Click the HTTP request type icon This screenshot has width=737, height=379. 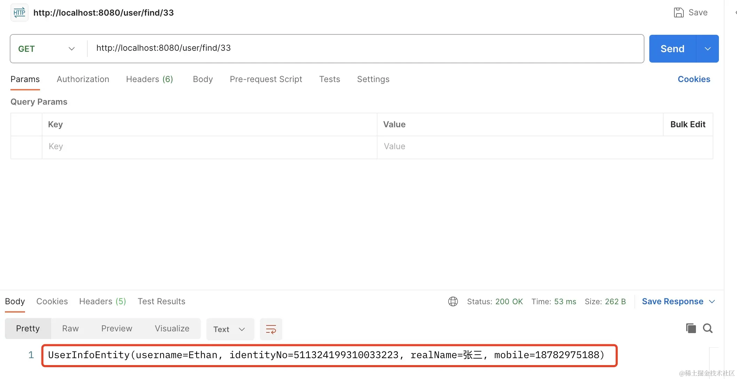click(x=19, y=13)
